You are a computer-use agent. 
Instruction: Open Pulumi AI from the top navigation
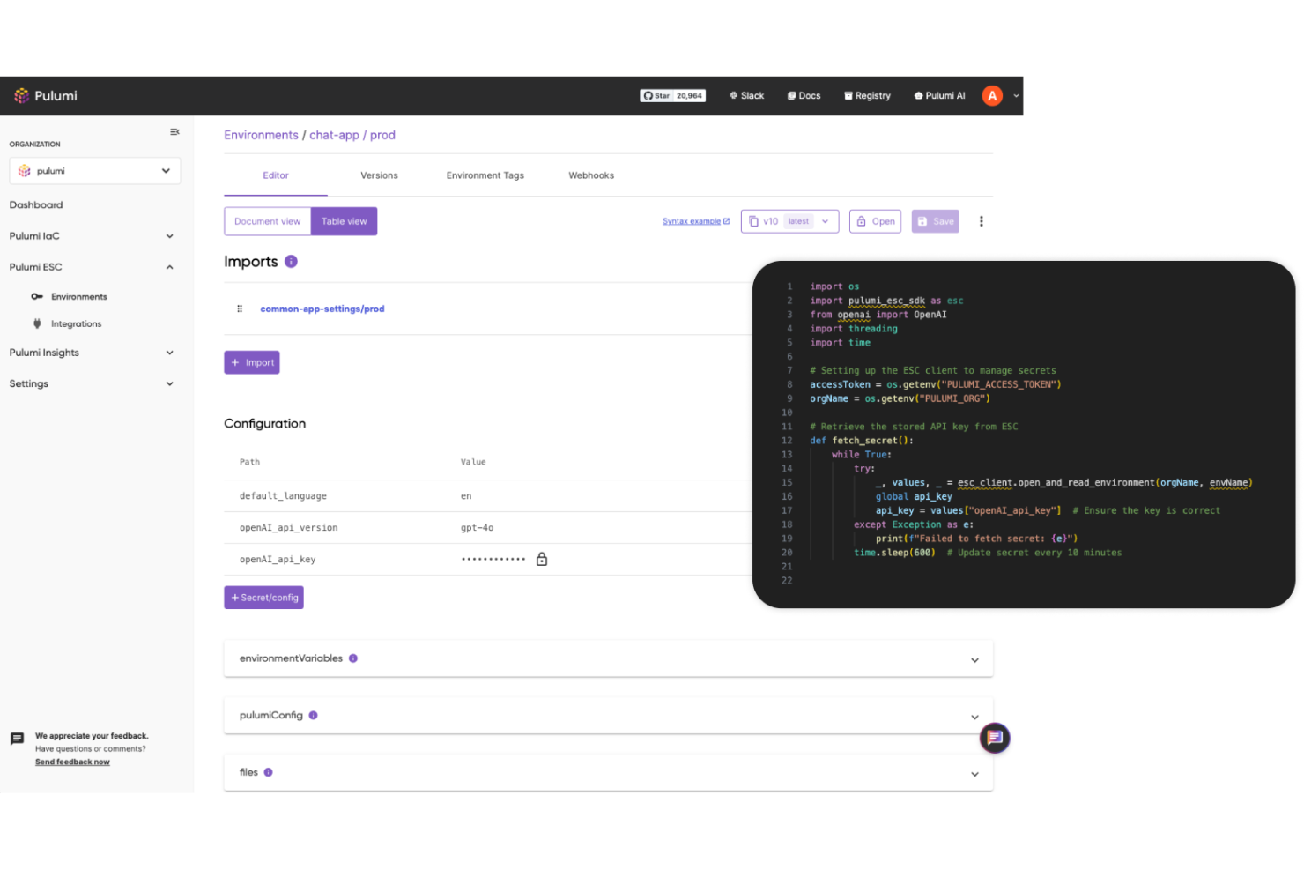[937, 95]
